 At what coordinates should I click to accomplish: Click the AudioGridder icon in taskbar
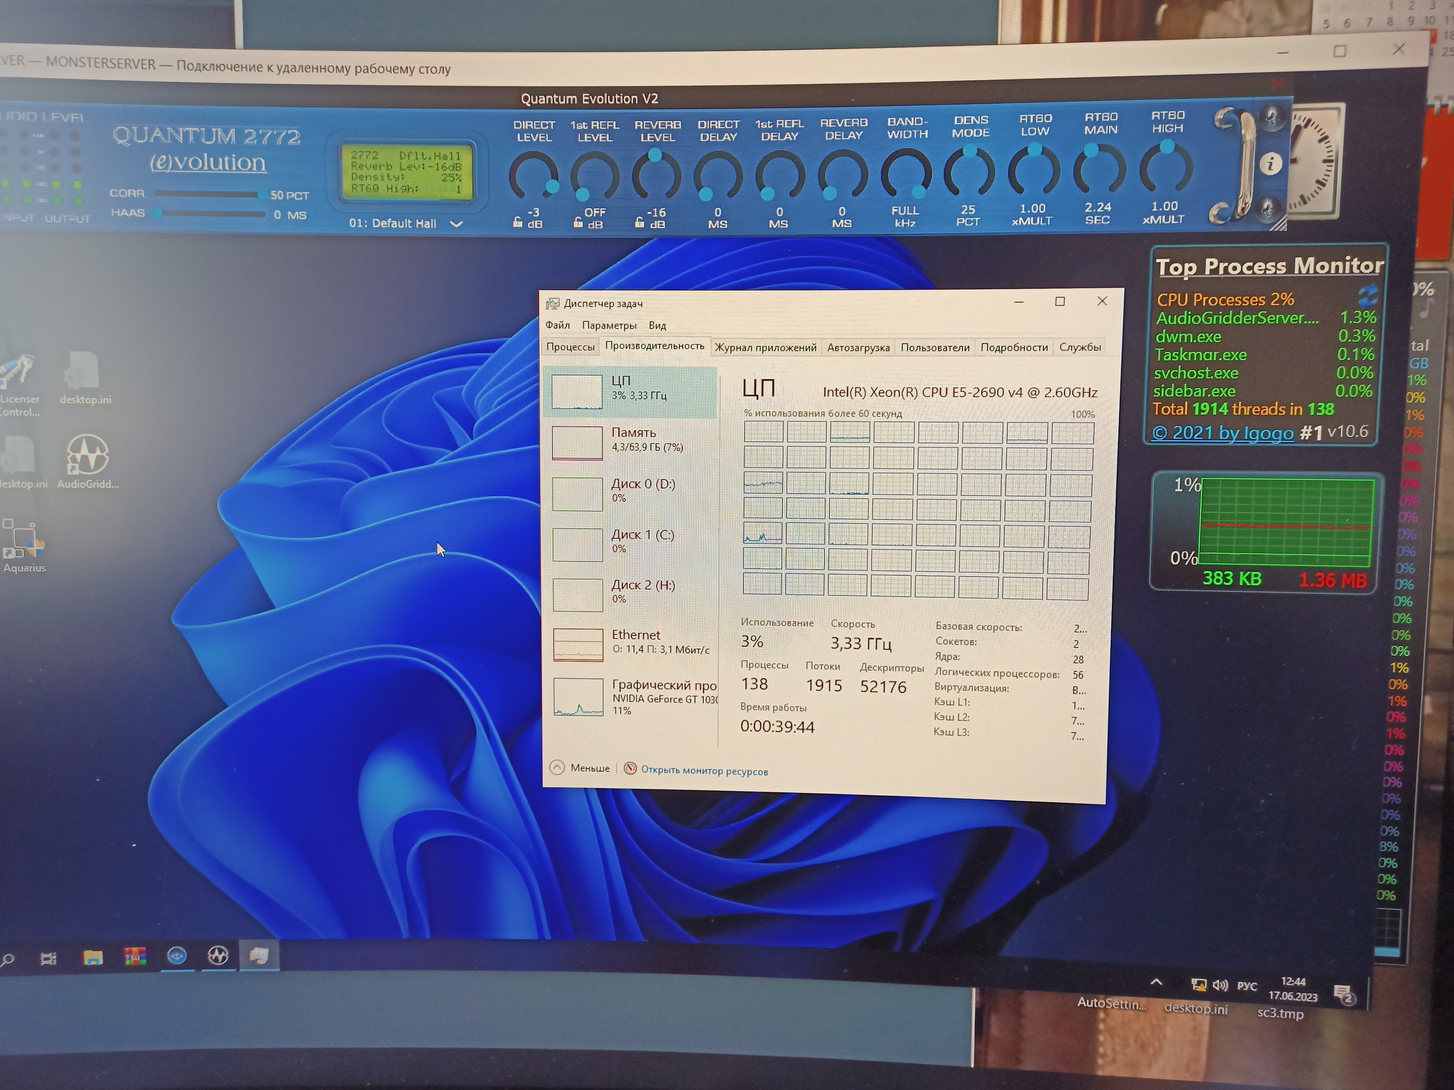218,955
